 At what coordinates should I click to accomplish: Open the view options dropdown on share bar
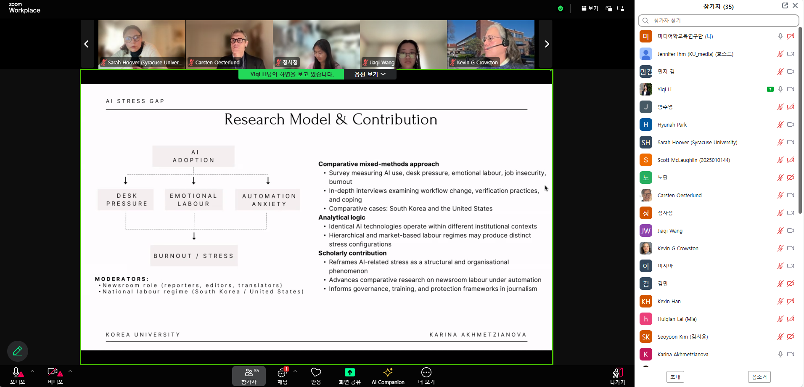(370, 74)
